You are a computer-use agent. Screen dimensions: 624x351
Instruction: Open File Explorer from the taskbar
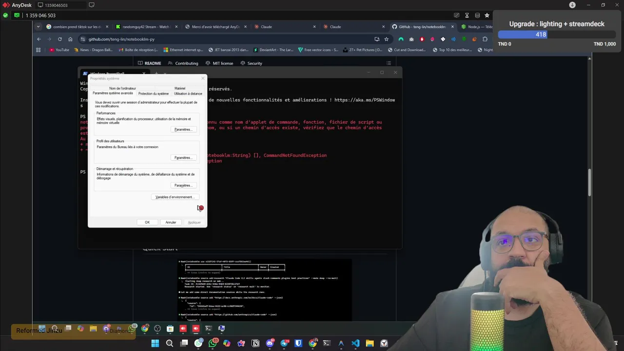coord(370,343)
